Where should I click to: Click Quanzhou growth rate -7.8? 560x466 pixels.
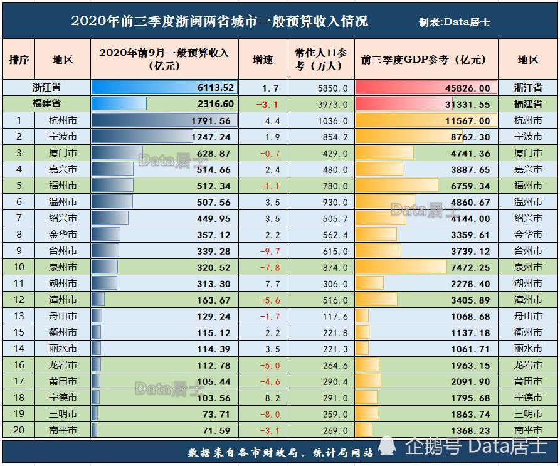270,268
